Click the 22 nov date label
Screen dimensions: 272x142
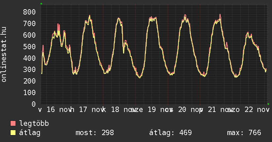click(257, 110)
